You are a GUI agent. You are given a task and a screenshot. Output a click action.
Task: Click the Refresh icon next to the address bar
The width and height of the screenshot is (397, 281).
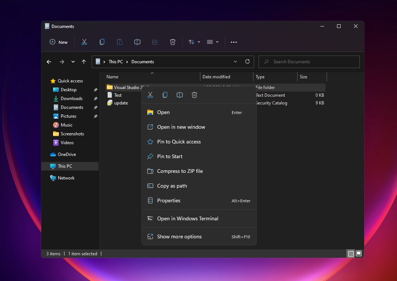(247, 61)
